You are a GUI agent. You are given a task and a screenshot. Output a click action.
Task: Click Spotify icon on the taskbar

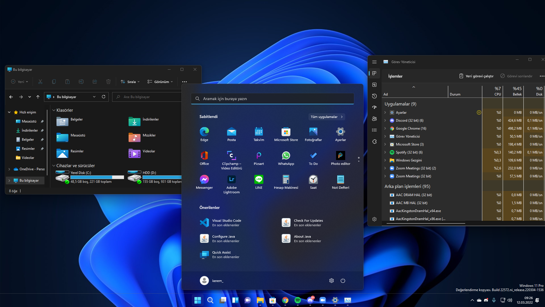click(297, 300)
